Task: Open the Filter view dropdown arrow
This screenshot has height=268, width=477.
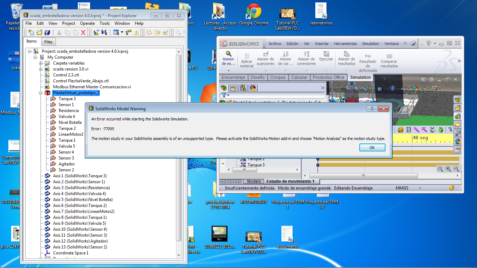Action: coord(122,32)
